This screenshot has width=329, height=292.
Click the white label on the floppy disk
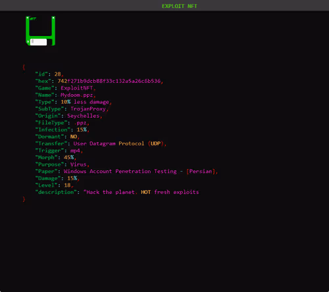click(38, 42)
